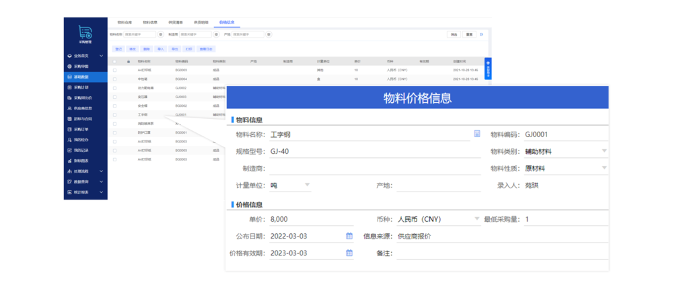Click 导出 button in toolbar

(175, 49)
